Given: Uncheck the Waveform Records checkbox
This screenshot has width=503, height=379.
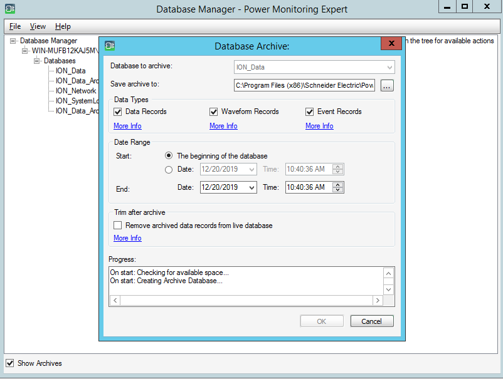Looking at the screenshot, I should [x=214, y=112].
